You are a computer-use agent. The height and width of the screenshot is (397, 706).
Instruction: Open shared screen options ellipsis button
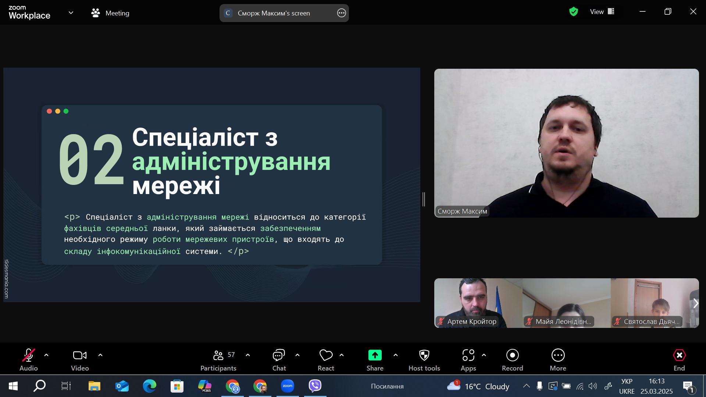[x=341, y=13]
